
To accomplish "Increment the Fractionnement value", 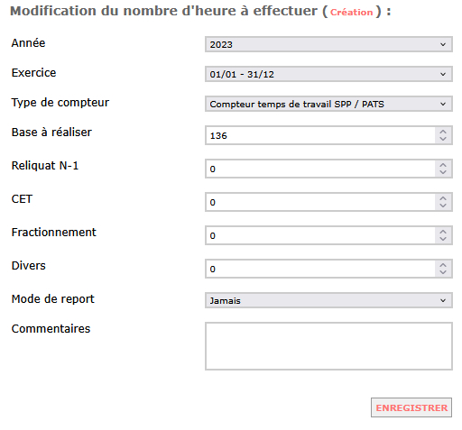I will coord(443,232).
